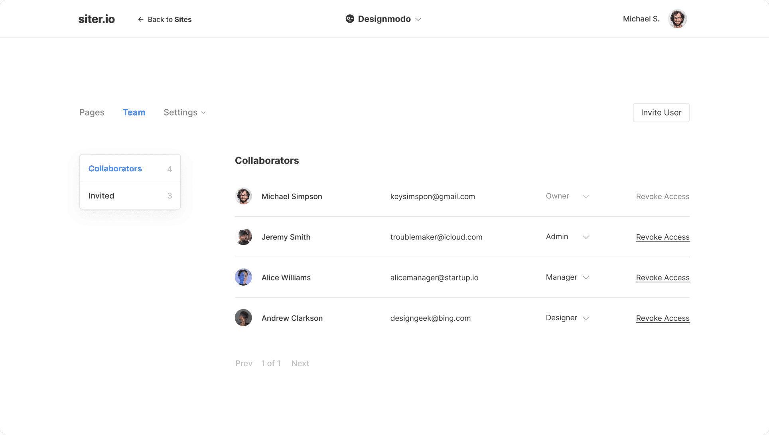The width and height of the screenshot is (769, 435).
Task: Click the Designmodo site logo icon
Action: coord(350,19)
